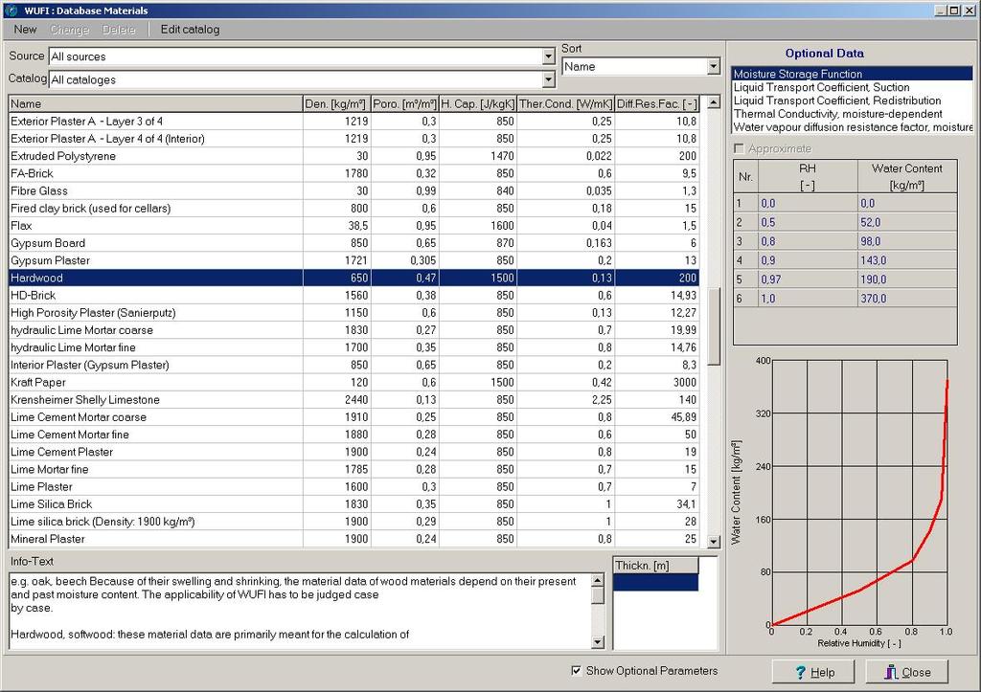Click Info-Text scroll up arrow
Viewport: 981px width, 692px height.
[x=598, y=580]
